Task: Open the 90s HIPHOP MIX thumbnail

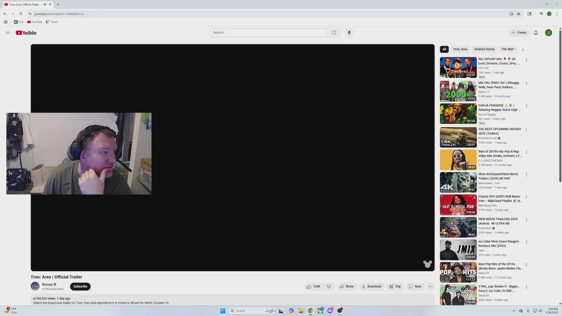Action: (x=458, y=67)
